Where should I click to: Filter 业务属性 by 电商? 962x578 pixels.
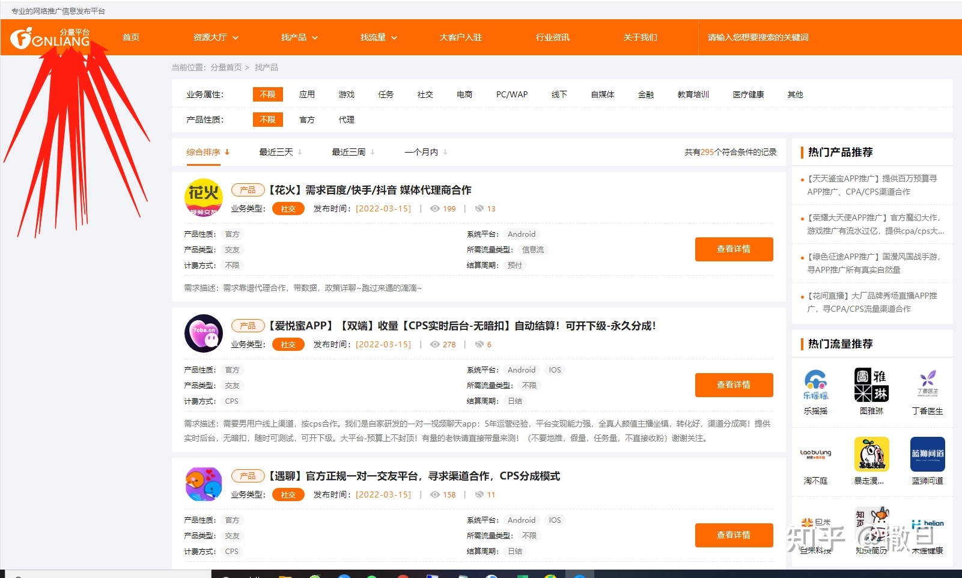(464, 94)
